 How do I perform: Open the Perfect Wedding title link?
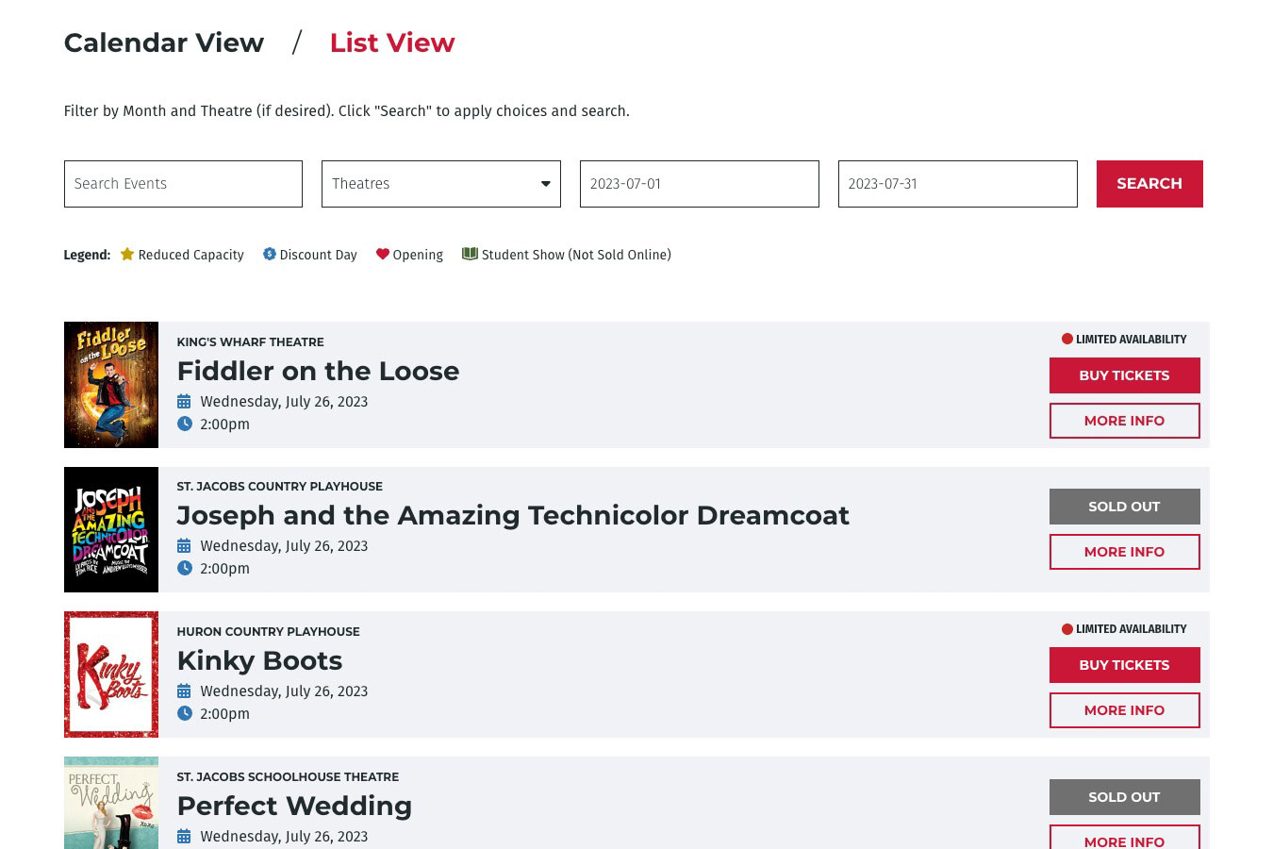pyautogui.click(x=294, y=806)
